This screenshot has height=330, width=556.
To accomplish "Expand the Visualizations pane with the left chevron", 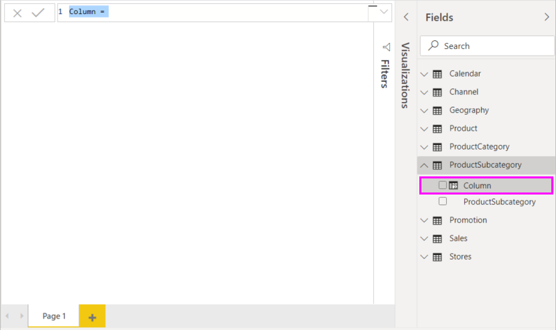I will click(407, 17).
